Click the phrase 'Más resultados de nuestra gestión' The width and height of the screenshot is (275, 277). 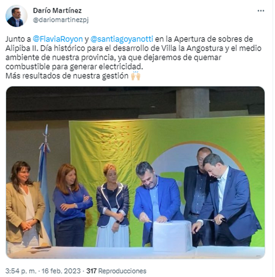click(x=67, y=76)
